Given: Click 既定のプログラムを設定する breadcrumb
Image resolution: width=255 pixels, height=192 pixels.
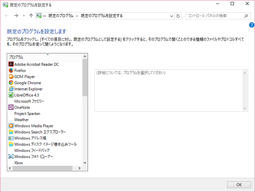Looking at the screenshot, I should click(x=102, y=16).
